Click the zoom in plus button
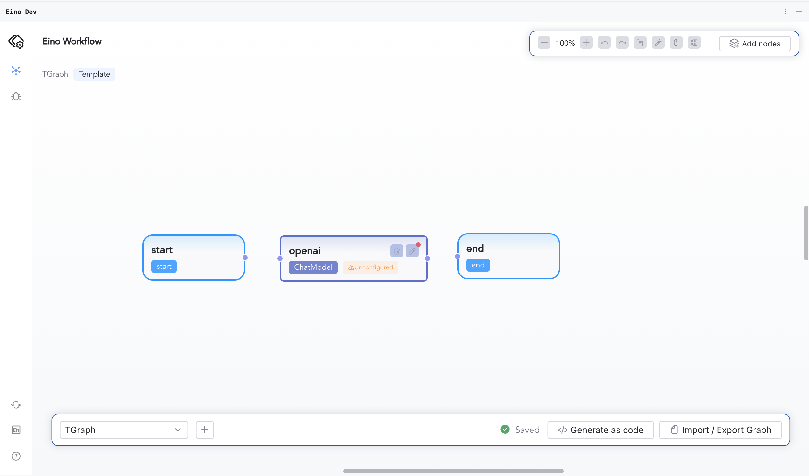Image resolution: width=809 pixels, height=476 pixels. click(x=586, y=43)
